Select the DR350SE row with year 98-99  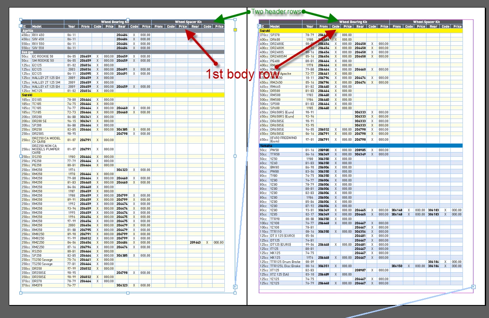(123, 277)
